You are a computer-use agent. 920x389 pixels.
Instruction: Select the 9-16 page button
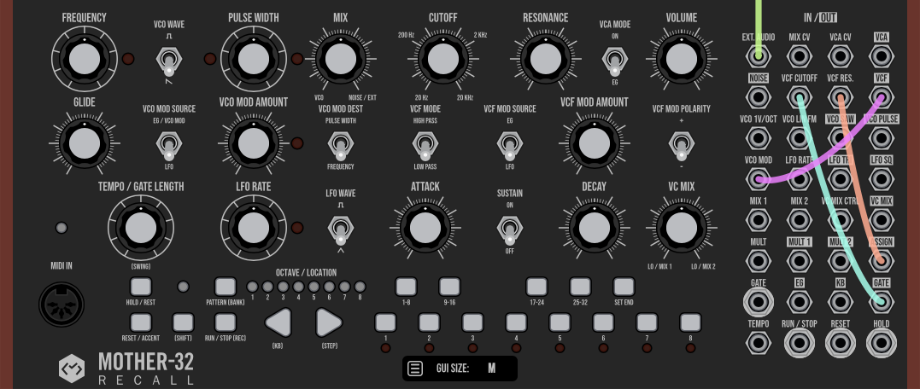[449, 287]
